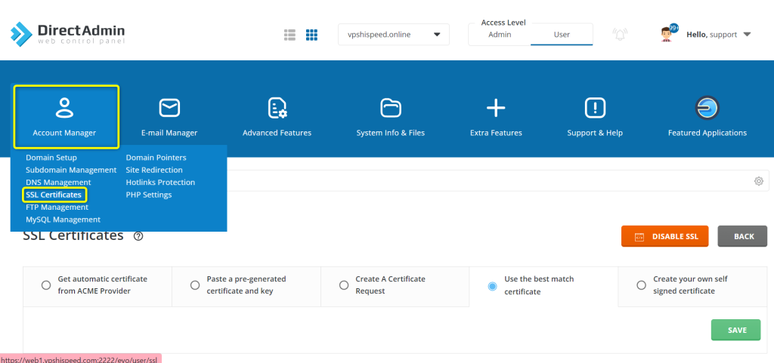Click the support user avatar

(x=668, y=34)
